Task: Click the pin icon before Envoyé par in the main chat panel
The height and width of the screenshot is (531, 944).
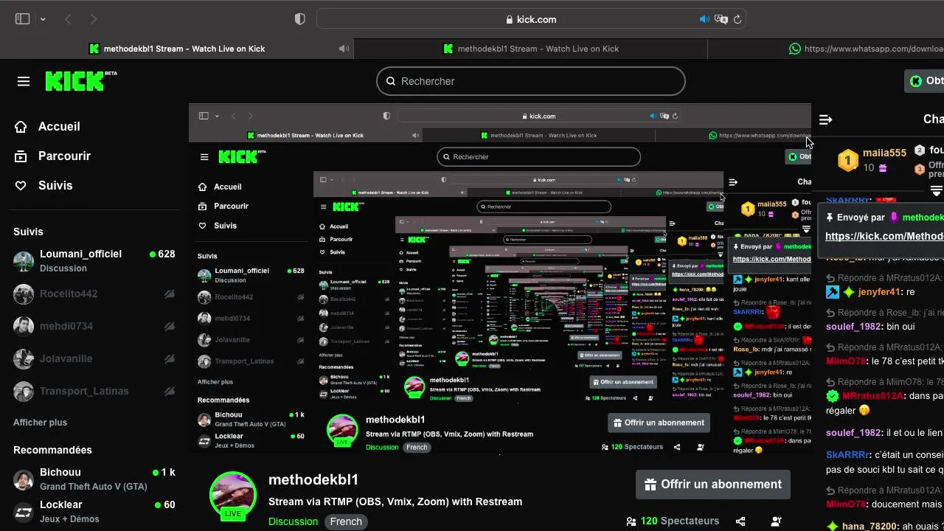Action: (830, 218)
